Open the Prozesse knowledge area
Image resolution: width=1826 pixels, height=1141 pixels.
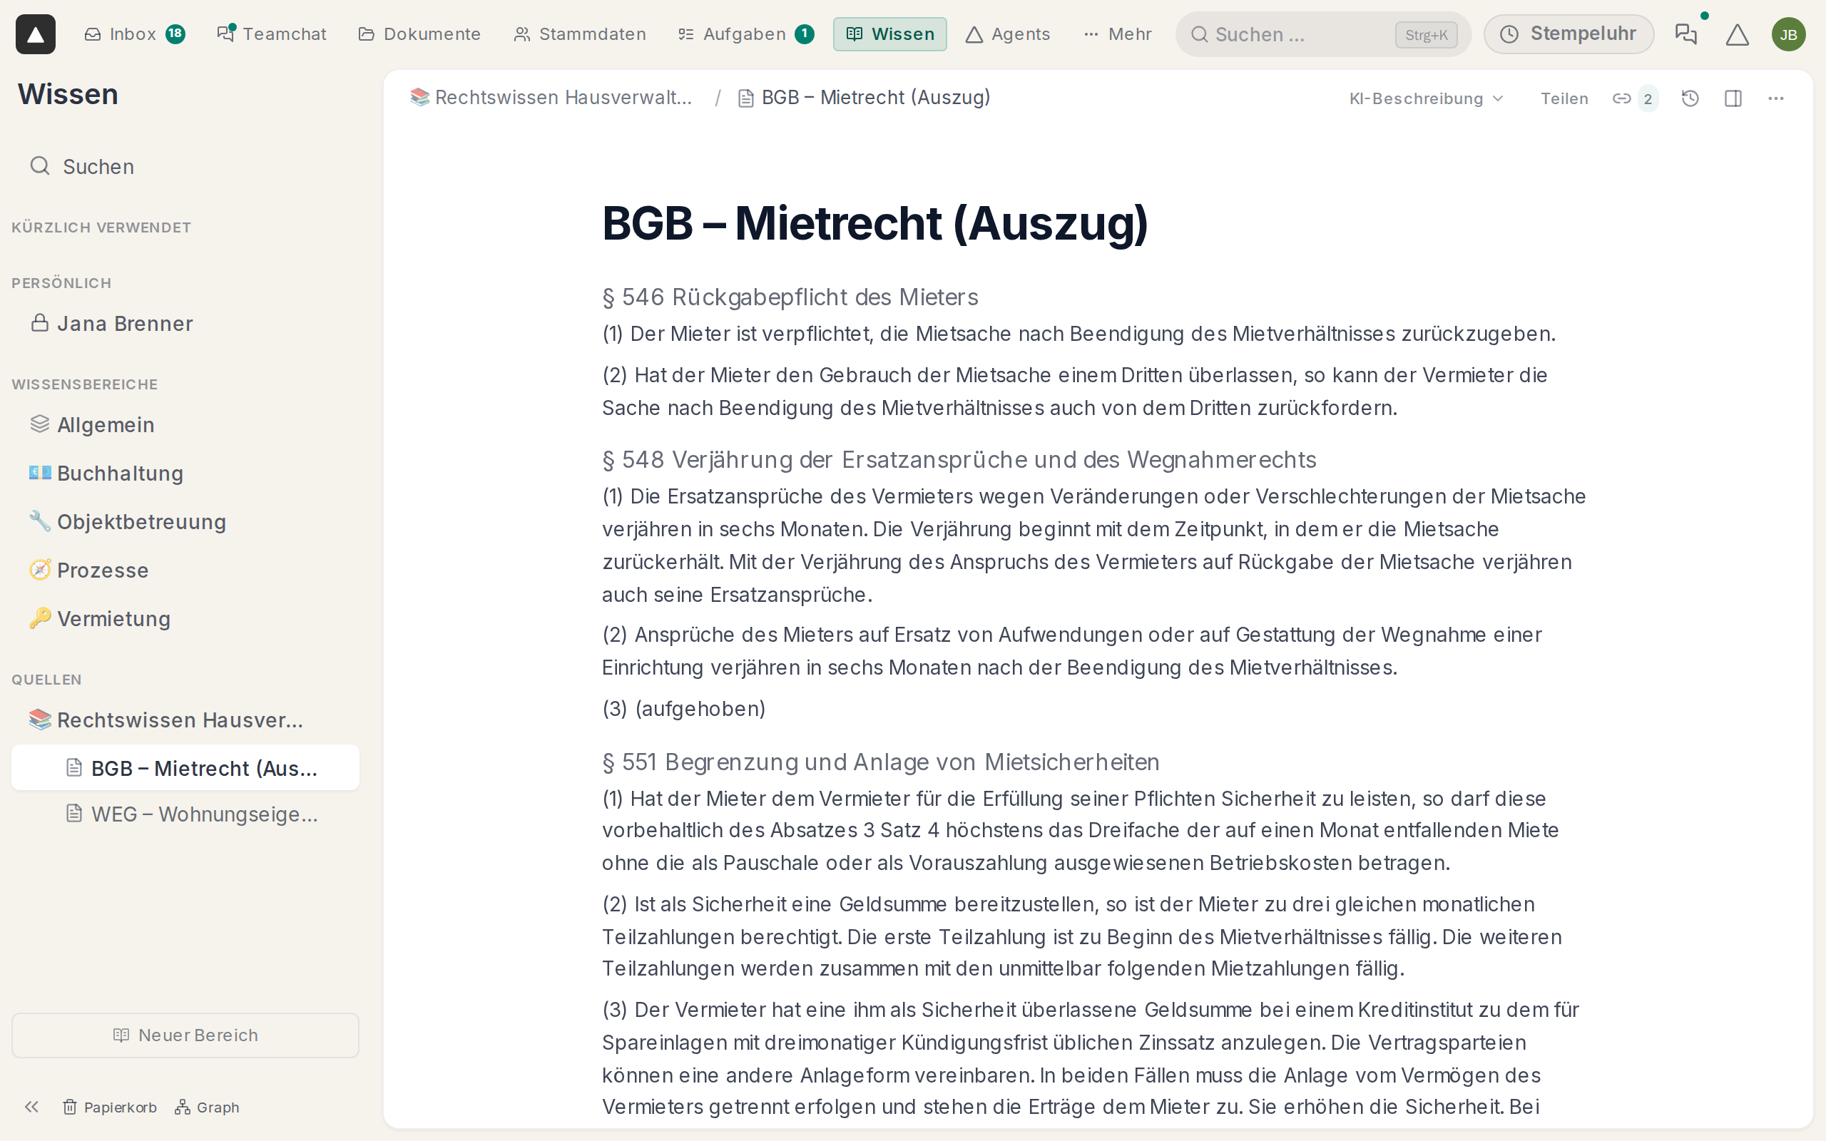click(x=185, y=570)
